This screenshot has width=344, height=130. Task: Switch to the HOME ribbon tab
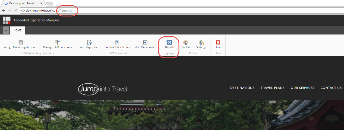(18, 30)
